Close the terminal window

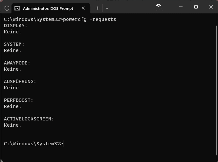pyautogui.click(x=211, y=7)
